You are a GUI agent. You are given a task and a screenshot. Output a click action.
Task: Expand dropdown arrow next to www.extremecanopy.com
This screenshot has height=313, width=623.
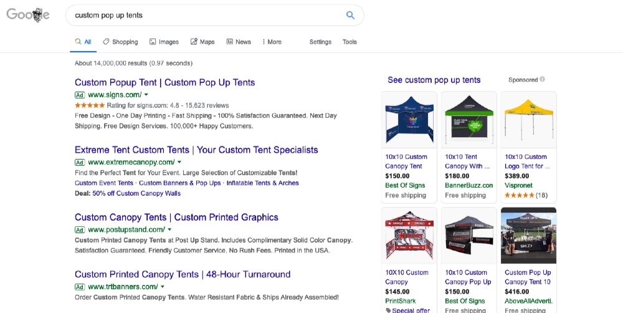pyautogui.click(x=179, y=162)
